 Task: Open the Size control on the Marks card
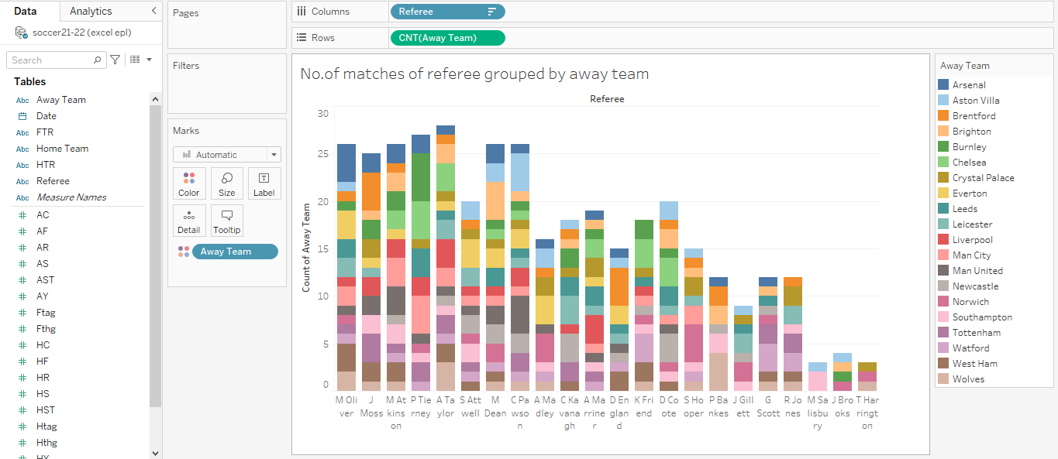226,183
